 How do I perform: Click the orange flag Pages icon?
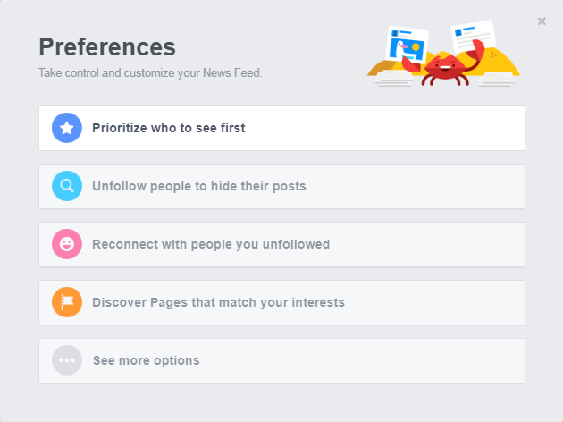(67, 302)
